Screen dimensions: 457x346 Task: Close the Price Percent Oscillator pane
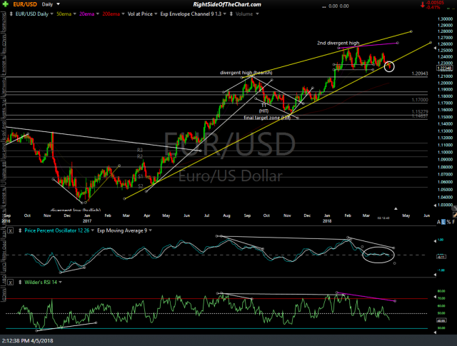pyautogui.click(x=10, y=230)
